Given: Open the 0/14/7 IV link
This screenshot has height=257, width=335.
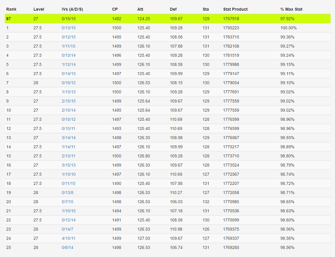Looking at the screenshot, I should (x=68, y=230).
